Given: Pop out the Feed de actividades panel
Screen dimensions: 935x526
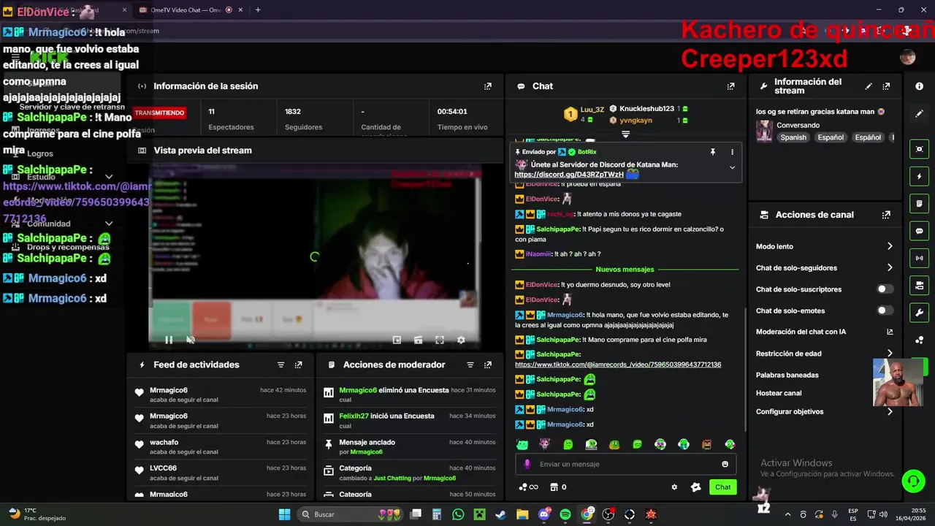Looking at the screenshot, I should point(298,365).
